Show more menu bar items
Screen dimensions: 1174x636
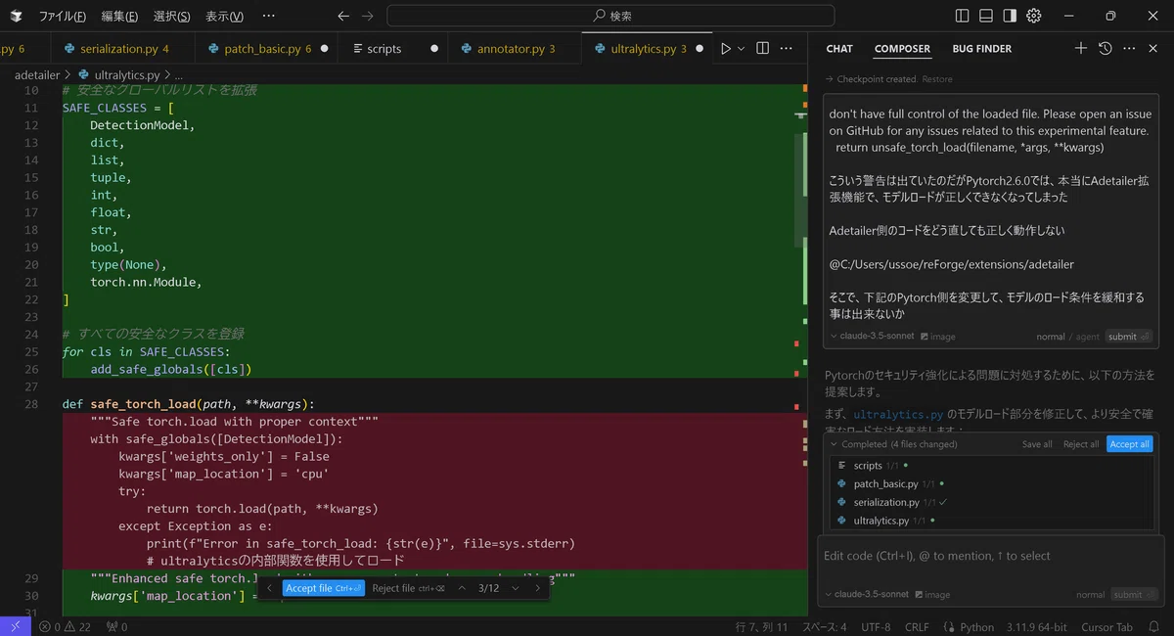pyautogui.click(x=269, y=16)
